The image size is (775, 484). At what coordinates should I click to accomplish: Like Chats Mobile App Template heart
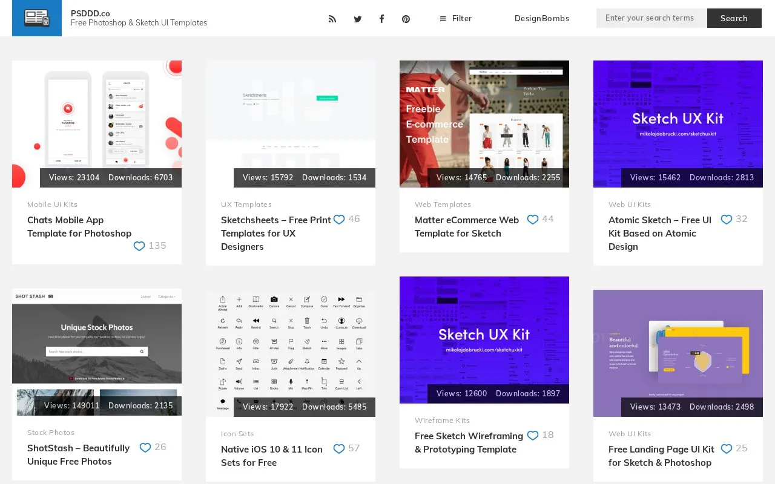tap(139, 246)
